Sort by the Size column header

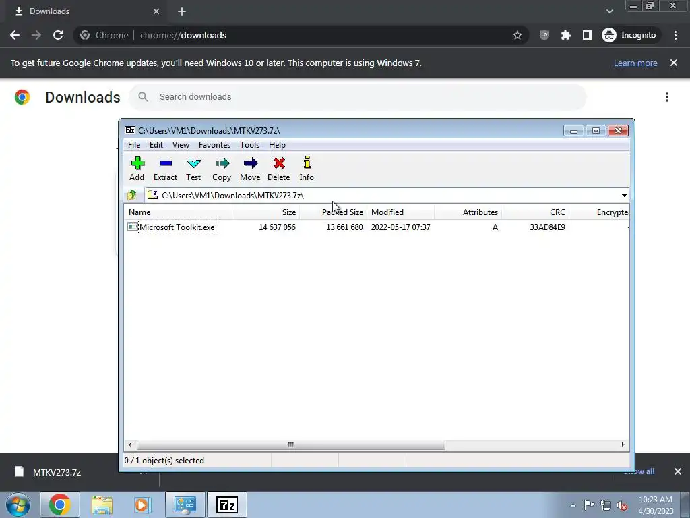pyautogui.click(x=265, y=212)
